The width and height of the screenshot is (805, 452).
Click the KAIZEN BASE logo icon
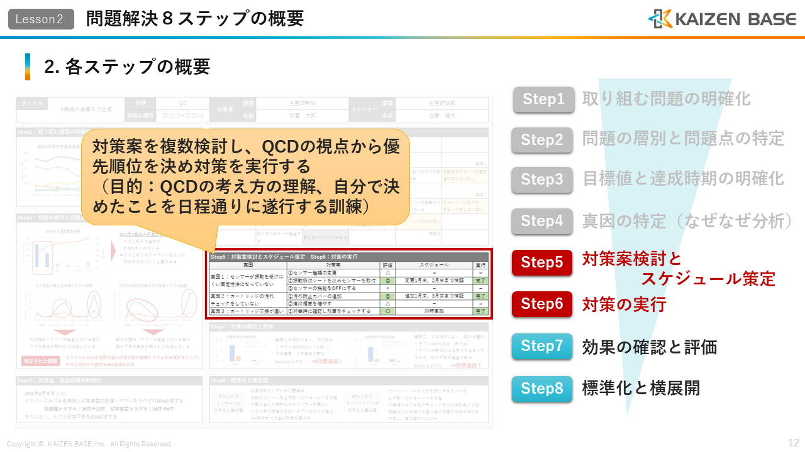point(660,19)
